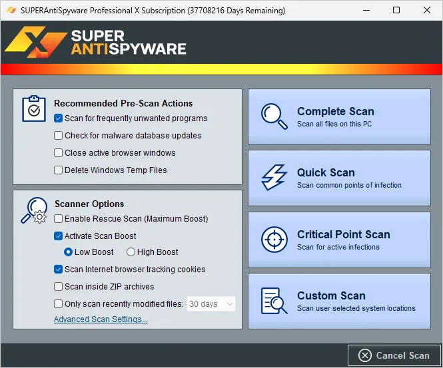443x368 pixels.
Task: Launch the Quick Scan
Action: (339, 178)
